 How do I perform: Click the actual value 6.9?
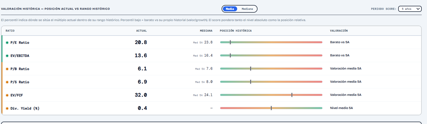142,82
